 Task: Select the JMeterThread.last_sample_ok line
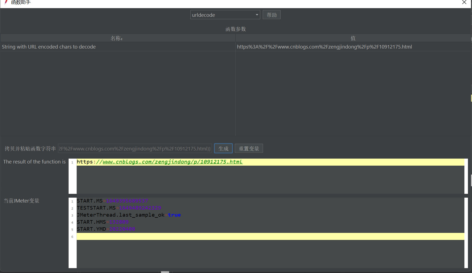tap(271, 215)
